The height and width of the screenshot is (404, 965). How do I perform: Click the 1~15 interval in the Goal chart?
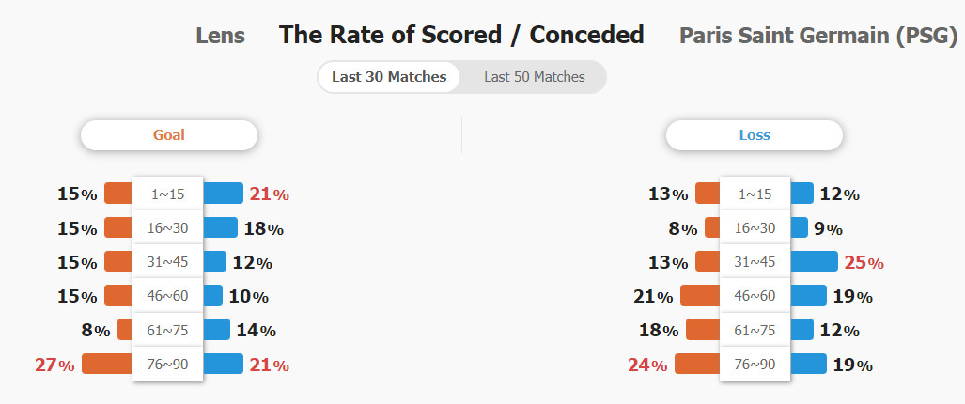167,194
